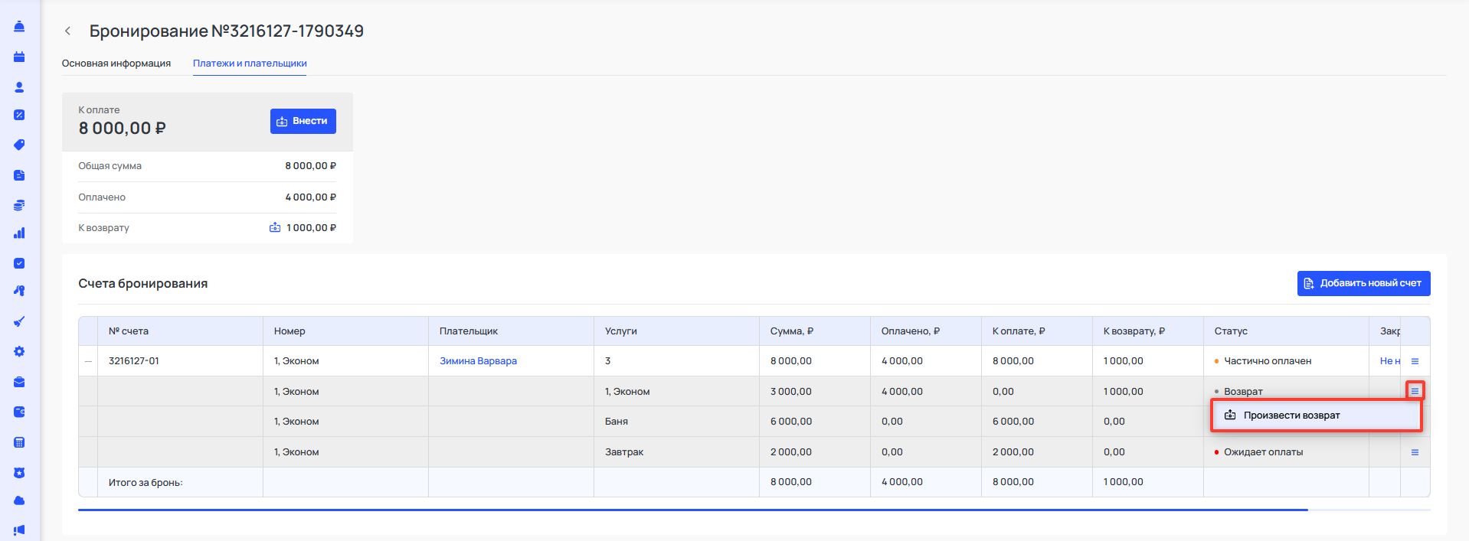Open payer link Зимина Варвара
The image size is (1469, 541).
coord(478,361)
